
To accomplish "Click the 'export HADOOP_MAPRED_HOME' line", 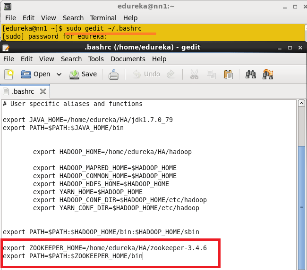I will pos(105,168).
